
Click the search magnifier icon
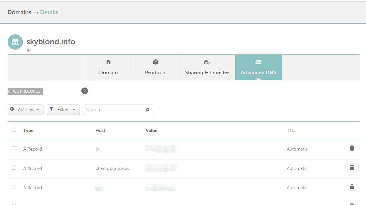[147, 110]
